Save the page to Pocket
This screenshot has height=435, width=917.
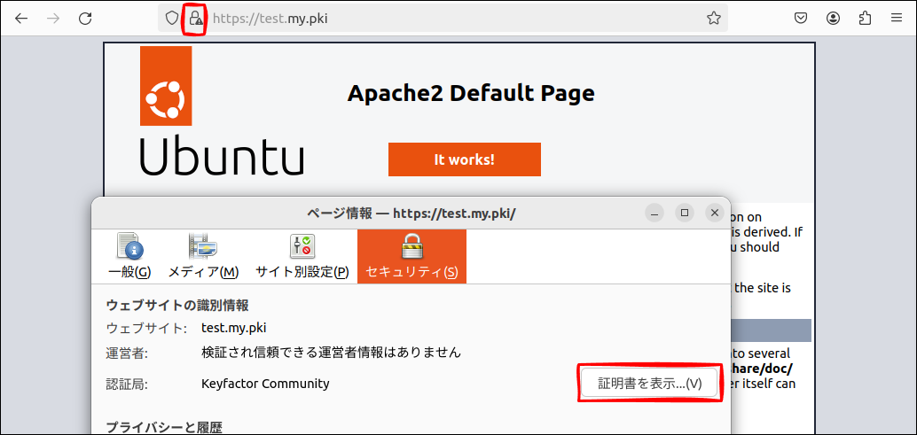coord(800,18)
